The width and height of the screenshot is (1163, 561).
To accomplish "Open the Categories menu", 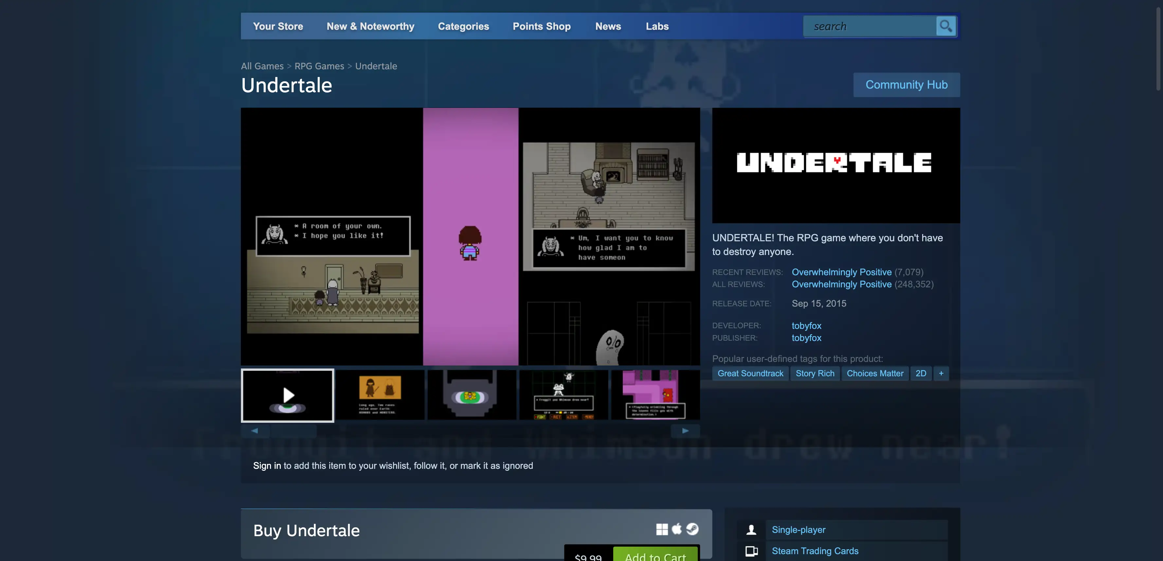I will [x=463, y=26].
